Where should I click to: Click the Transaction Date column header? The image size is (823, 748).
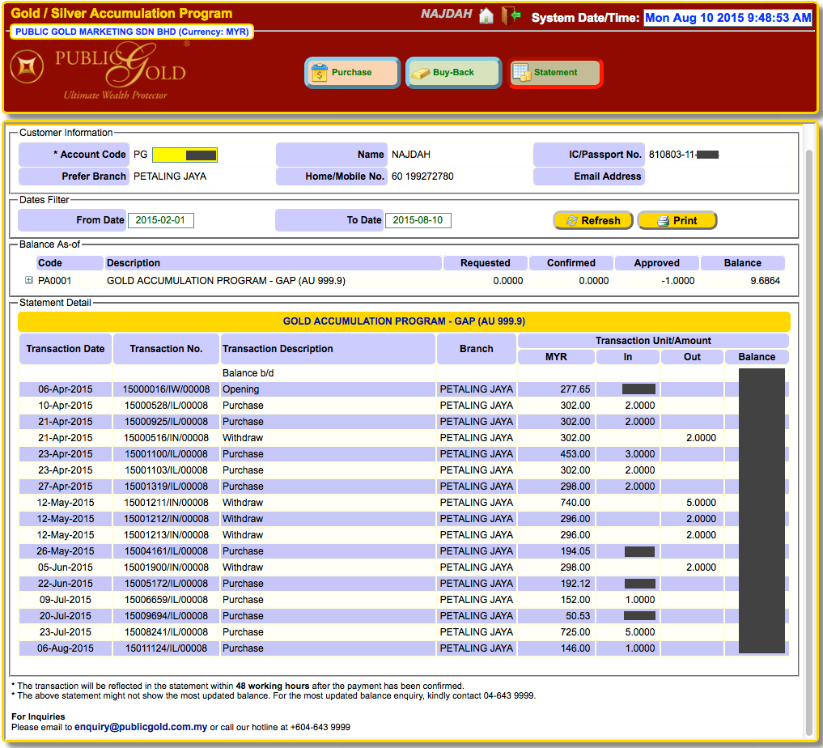coord(66,349)
